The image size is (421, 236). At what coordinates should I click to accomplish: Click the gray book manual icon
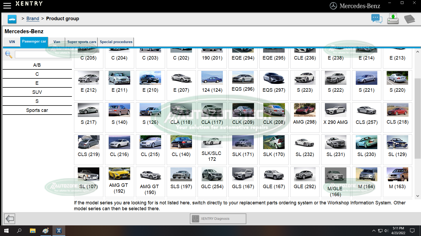pos(409,19)
